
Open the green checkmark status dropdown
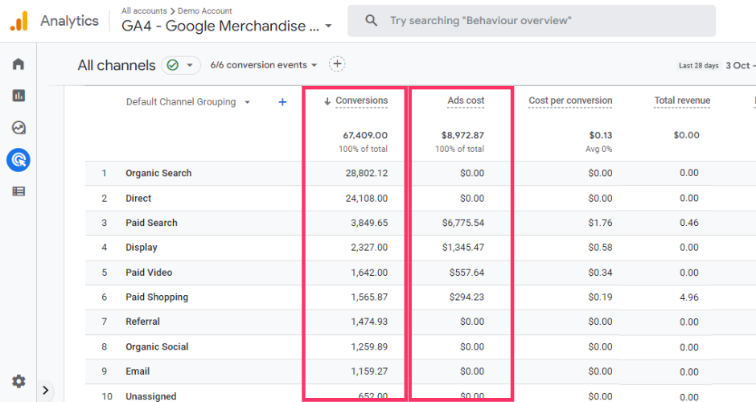tap(180, 65)
